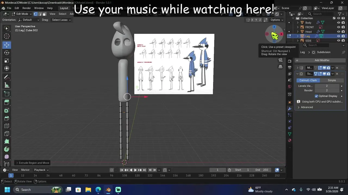Choose Simple subdivision type
The width and height of the screenshot is (348, 195).
(x=332, y=80)
